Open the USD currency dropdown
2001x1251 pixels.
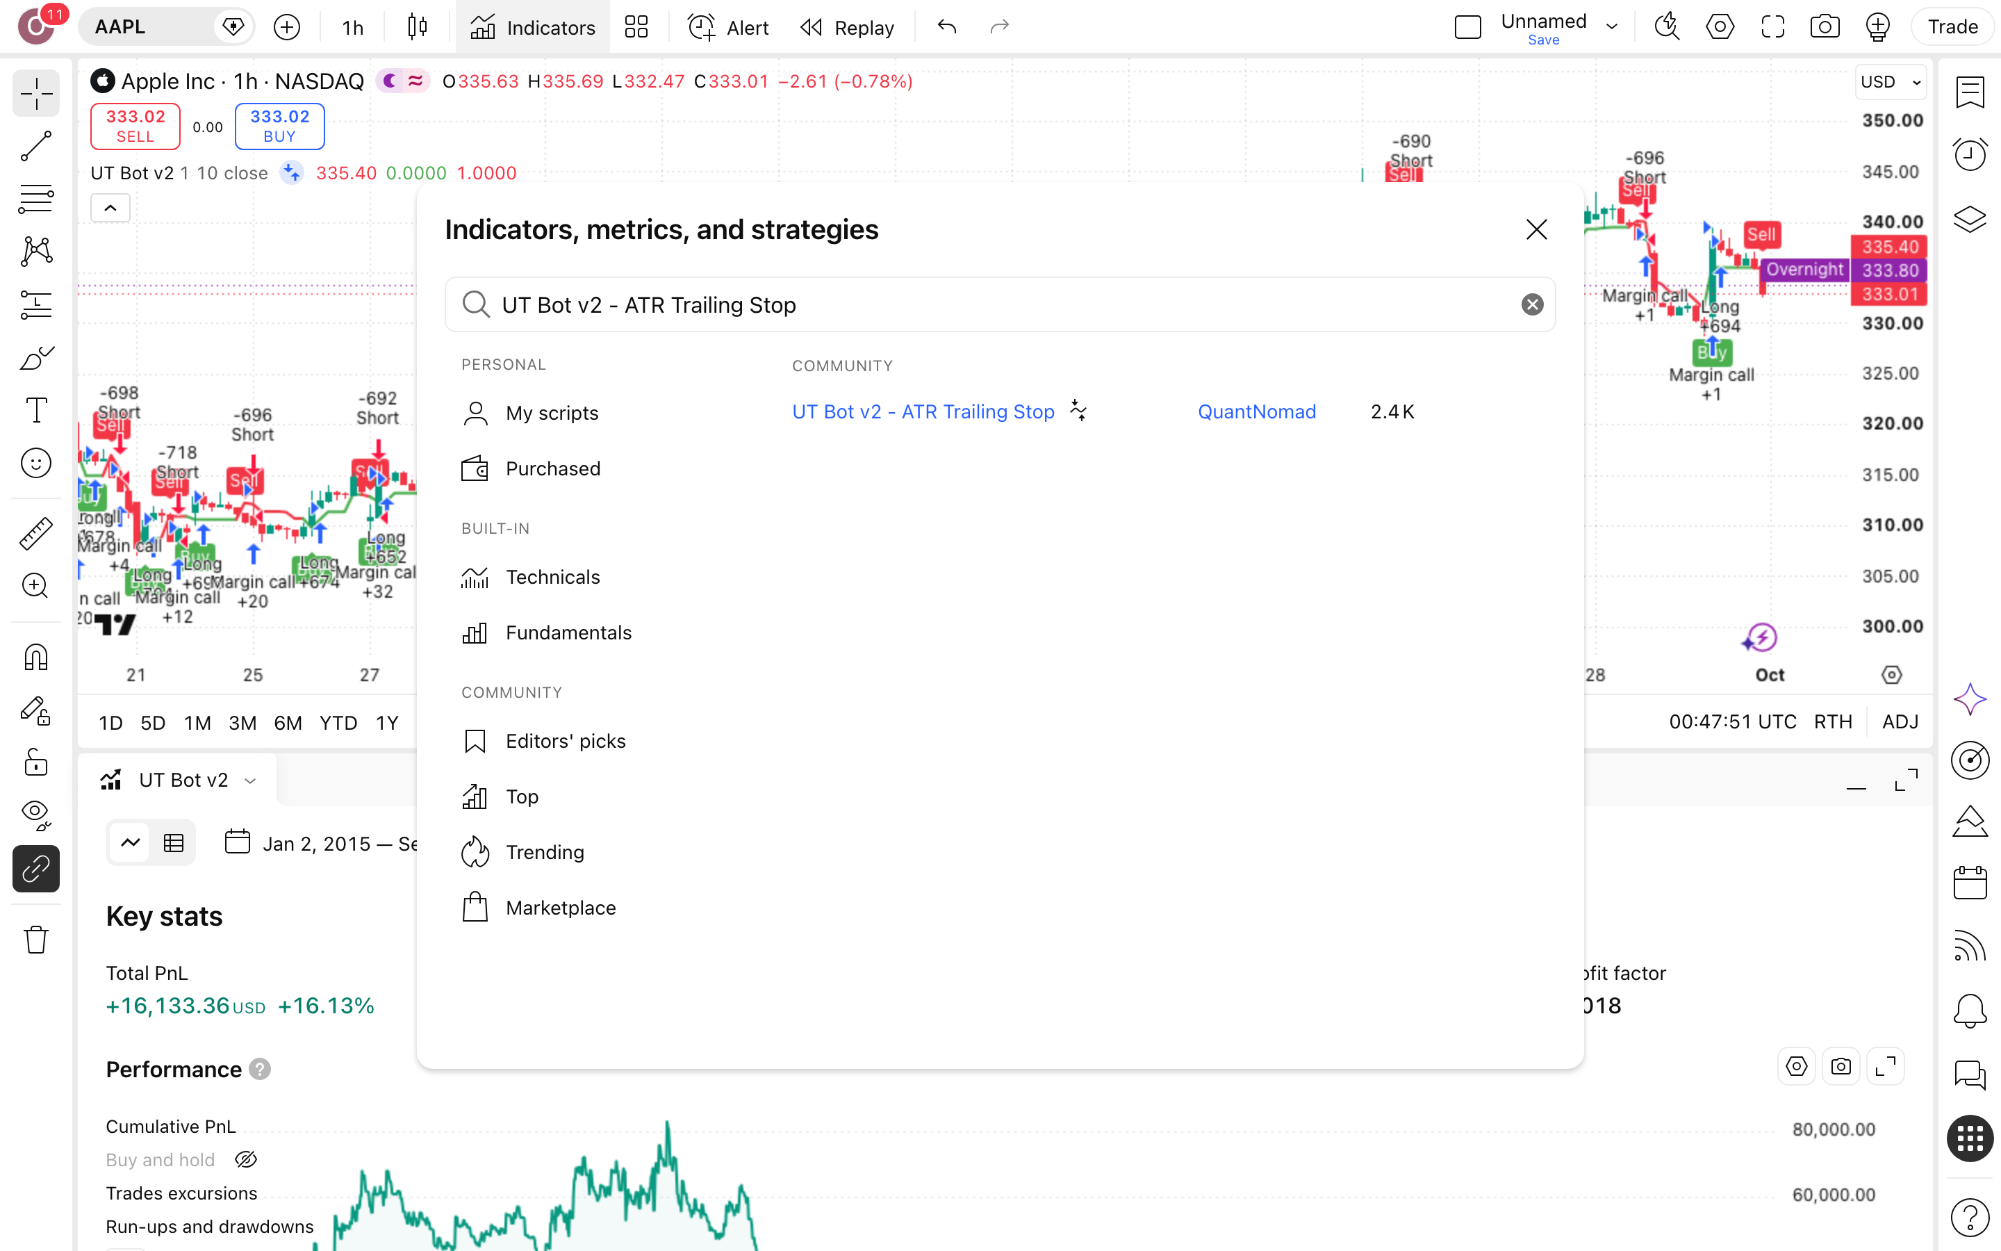point(1891,82)
